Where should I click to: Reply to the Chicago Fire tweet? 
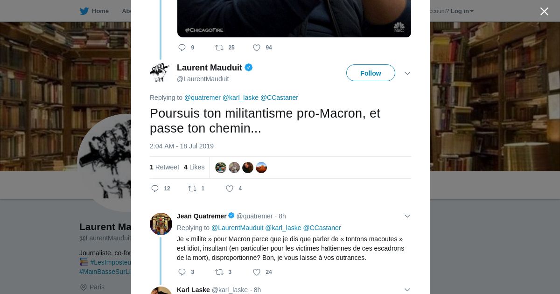pos(182,48)
